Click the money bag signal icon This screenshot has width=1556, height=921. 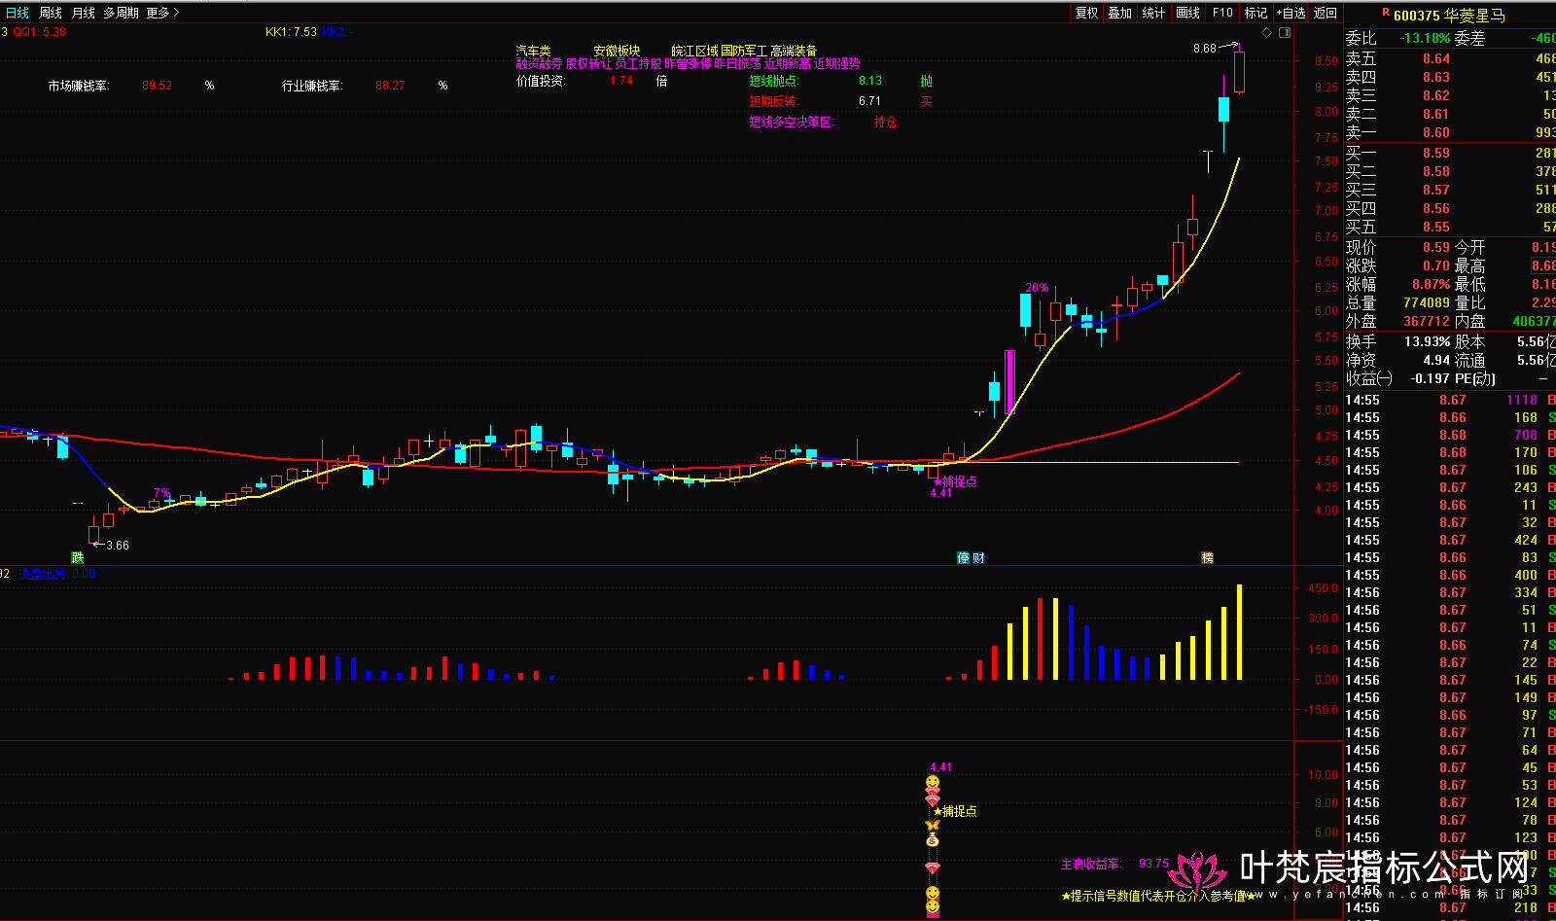[x=933, y=840]
